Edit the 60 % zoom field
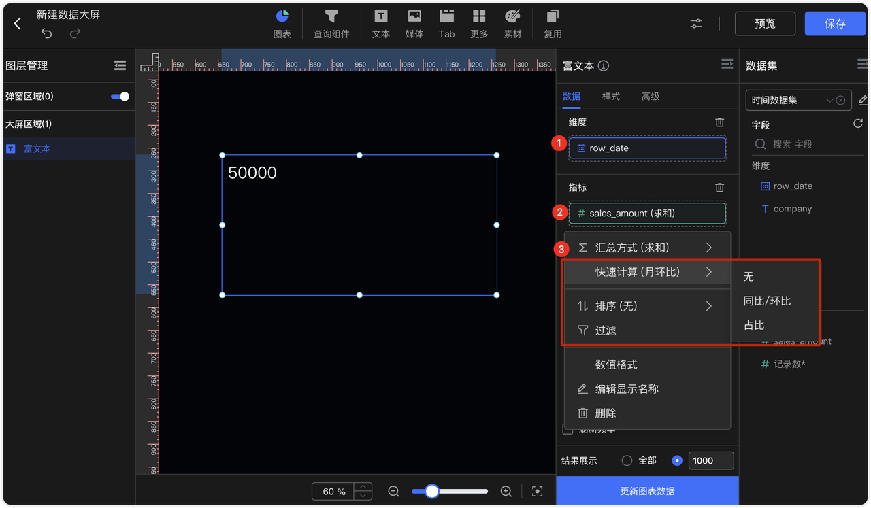Viewport: 871px width, 508px height. (334, 492)
